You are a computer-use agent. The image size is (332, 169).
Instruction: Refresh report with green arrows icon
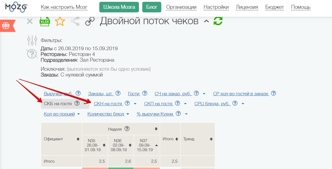(x=218, y=21)
